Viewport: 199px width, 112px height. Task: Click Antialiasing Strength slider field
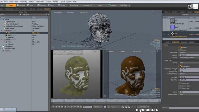tap(189, 69)
